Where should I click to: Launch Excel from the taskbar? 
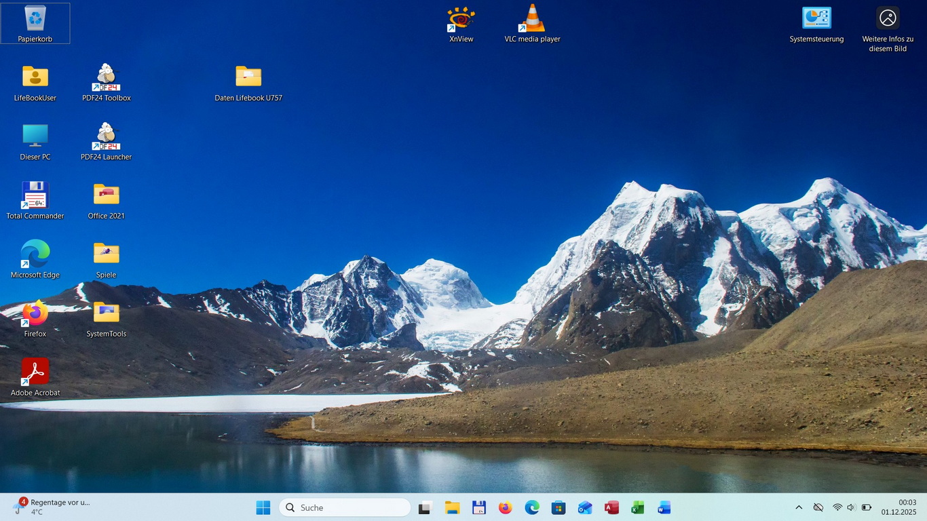pos(637,507)
